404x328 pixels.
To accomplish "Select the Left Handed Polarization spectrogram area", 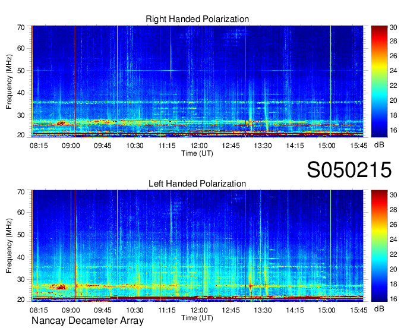I will click(197, 246).
